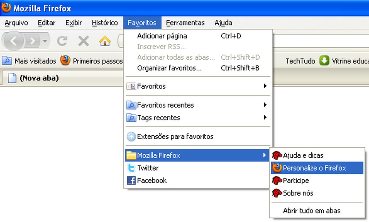
Task: Open the Sobre nós bookmark
Action: pos(298,193)
